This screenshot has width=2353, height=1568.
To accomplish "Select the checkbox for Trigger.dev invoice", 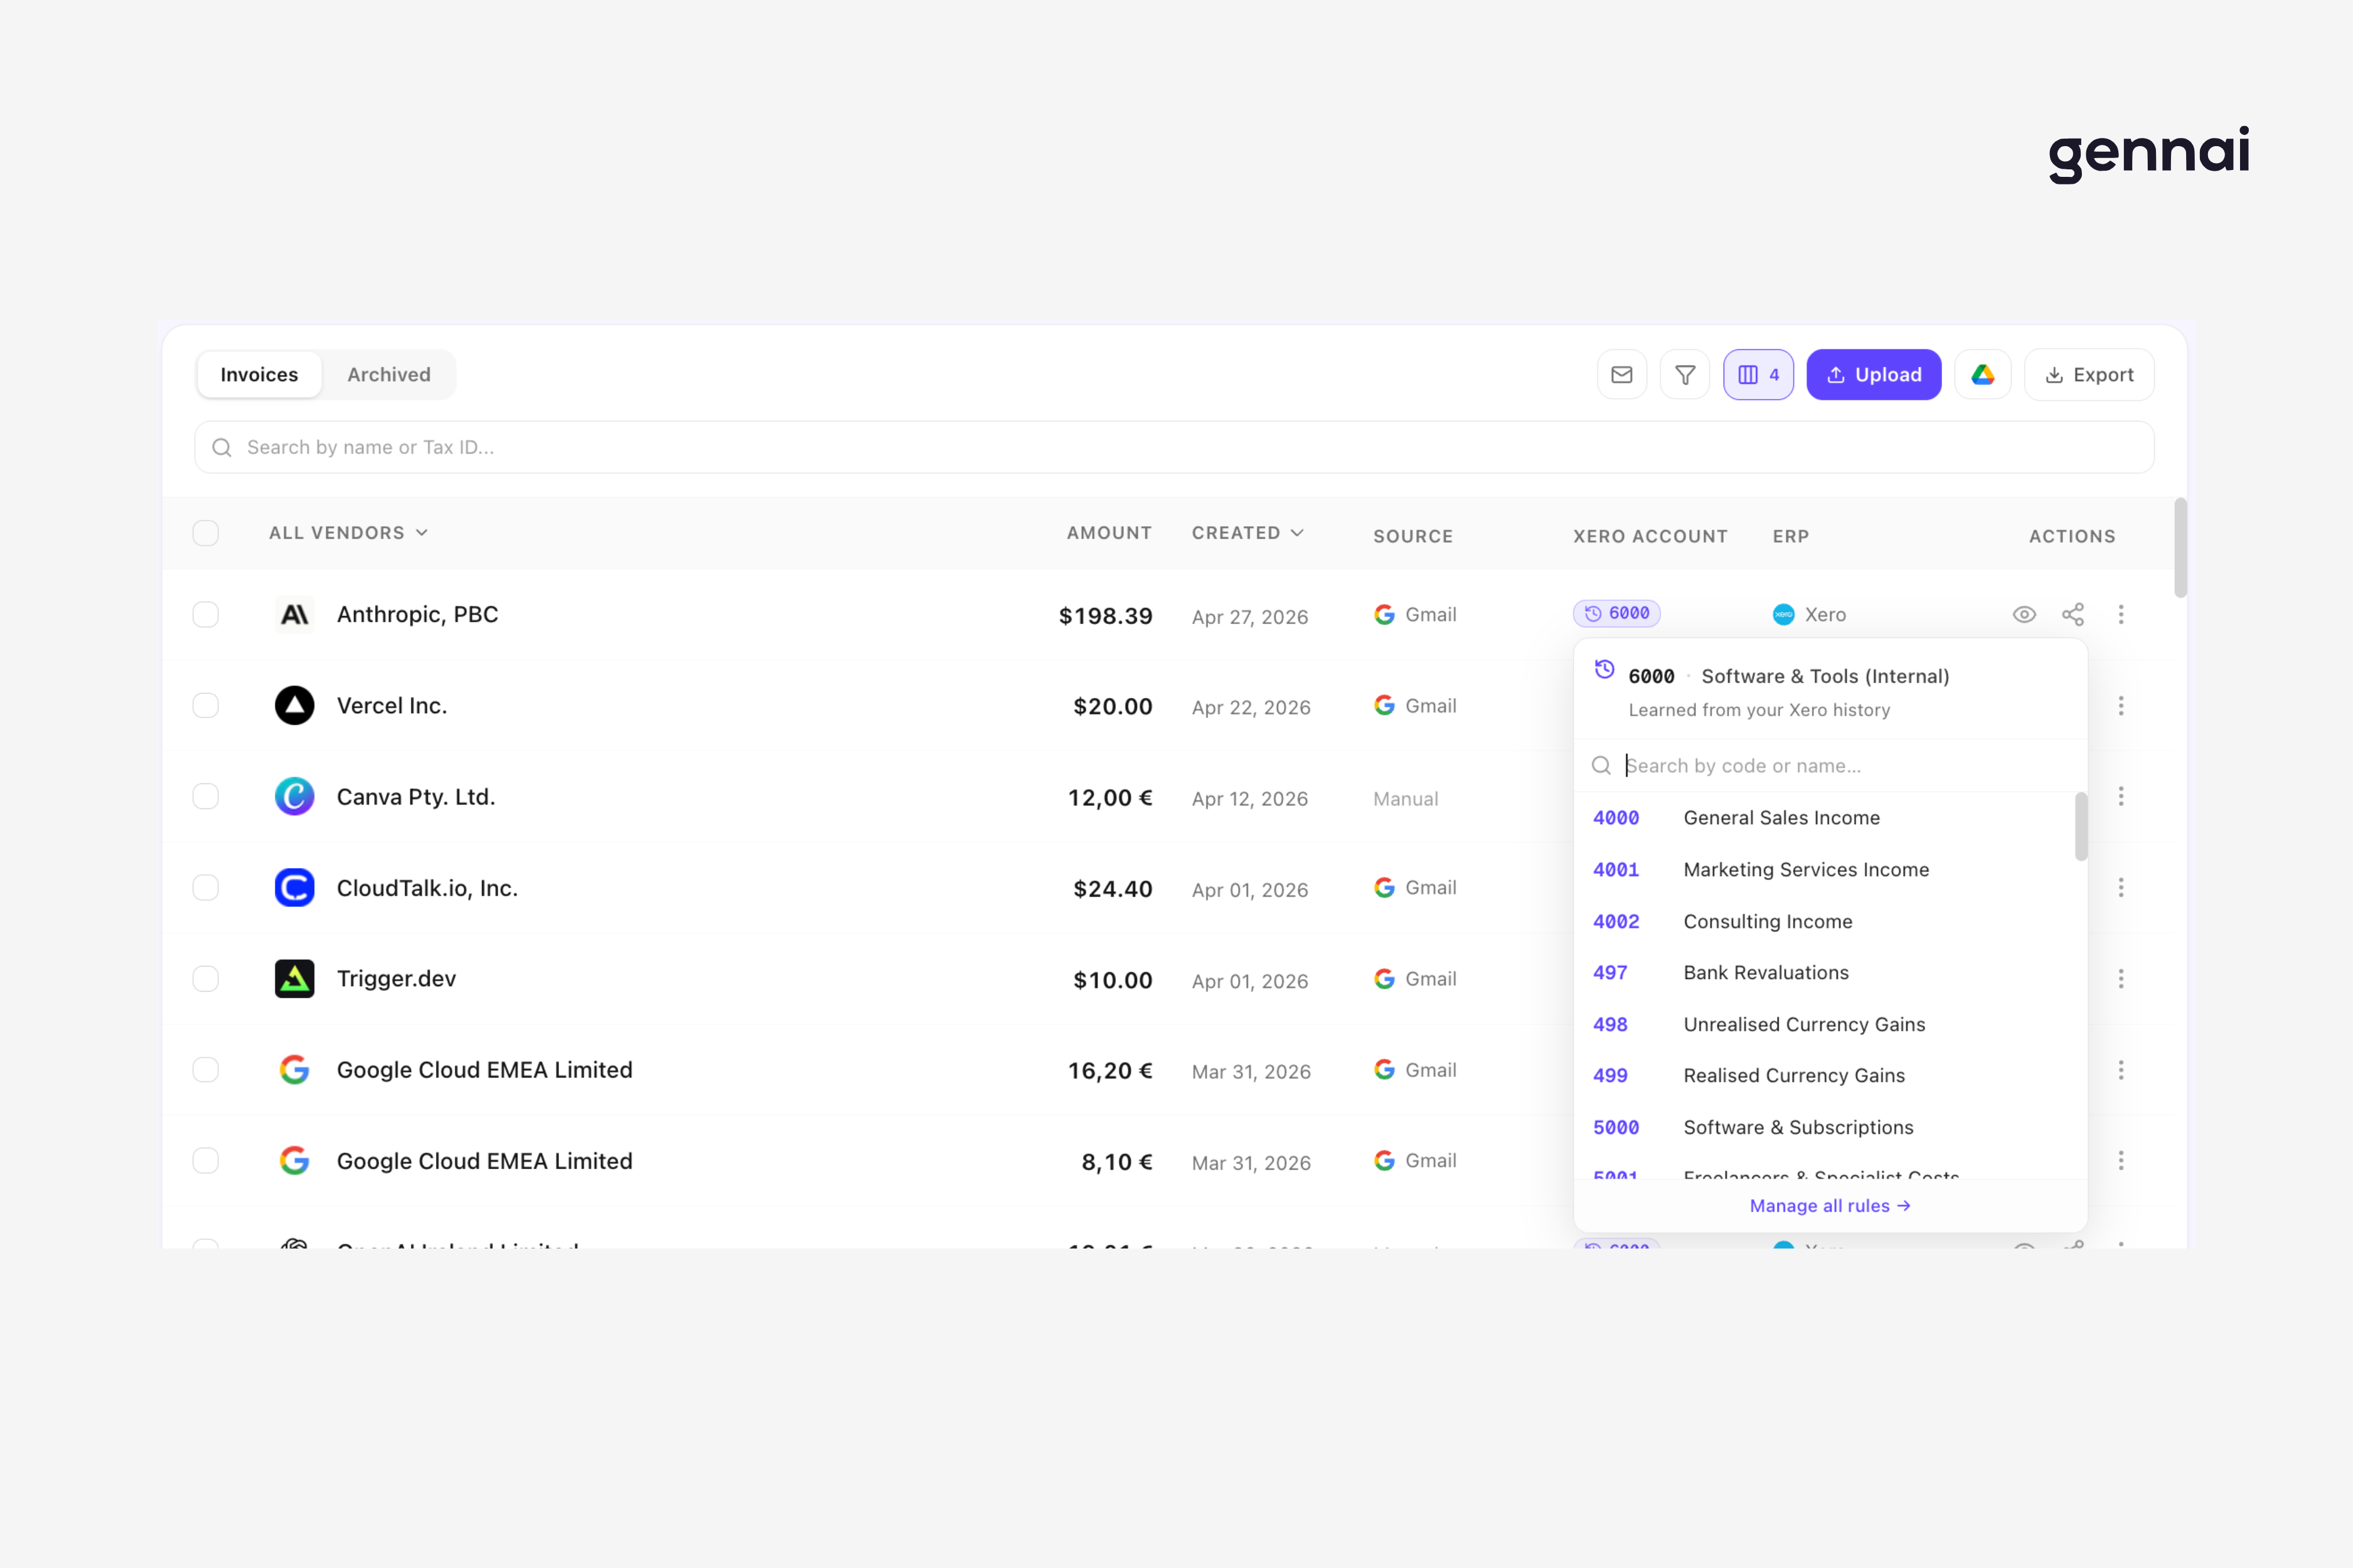I will pos(206,979).
